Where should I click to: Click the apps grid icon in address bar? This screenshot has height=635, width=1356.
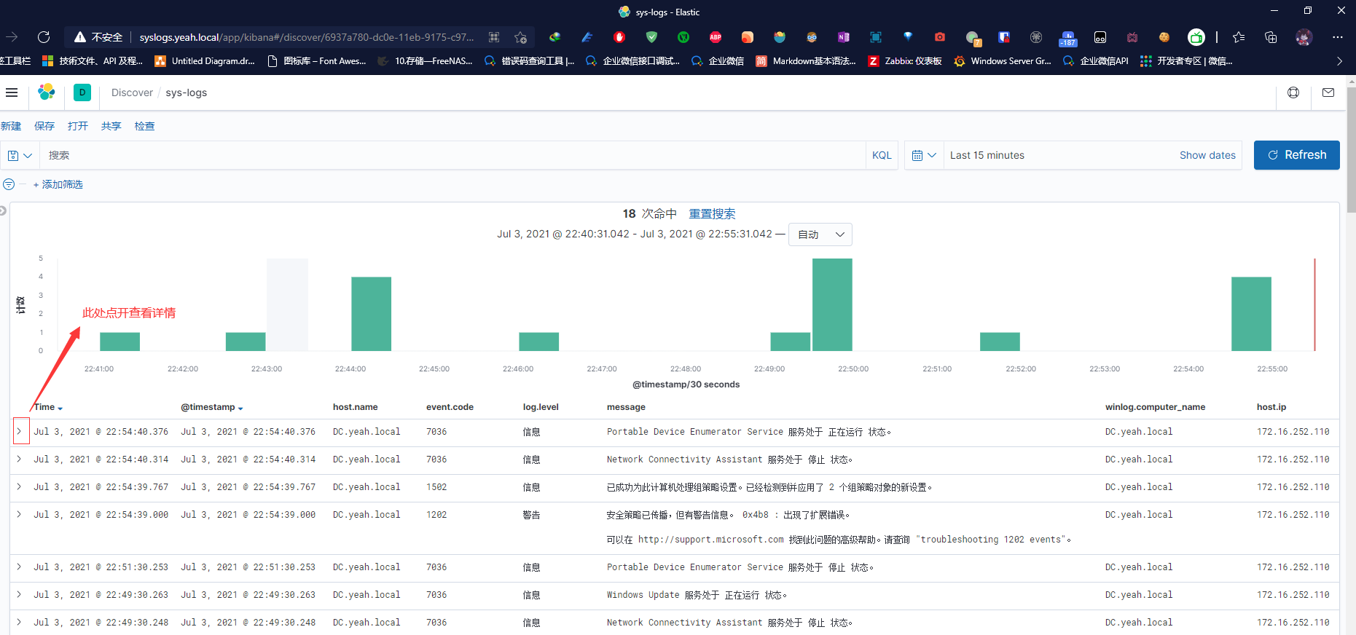point(494,37)
